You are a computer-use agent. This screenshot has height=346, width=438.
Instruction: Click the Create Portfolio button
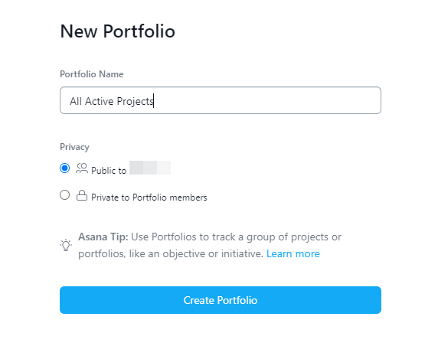(221, 300)
